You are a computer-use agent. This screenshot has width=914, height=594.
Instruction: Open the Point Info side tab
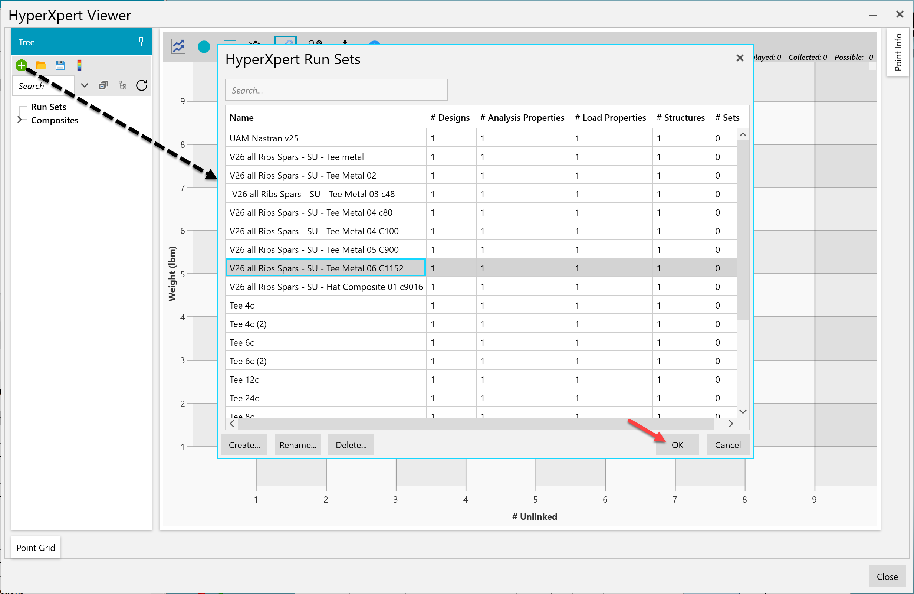pyautogui.click(x=898, y=52)
